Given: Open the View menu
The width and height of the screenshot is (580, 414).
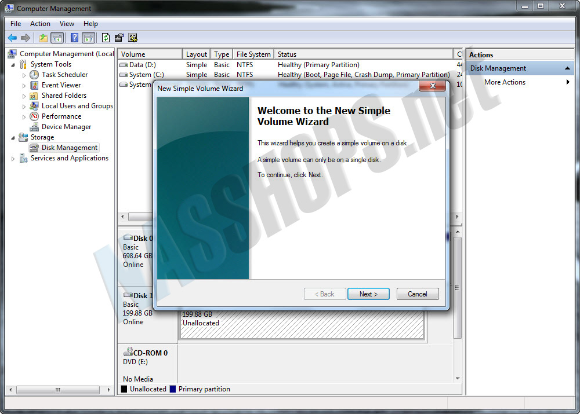Looking at the screenshot, I should [x=67, y=24].
